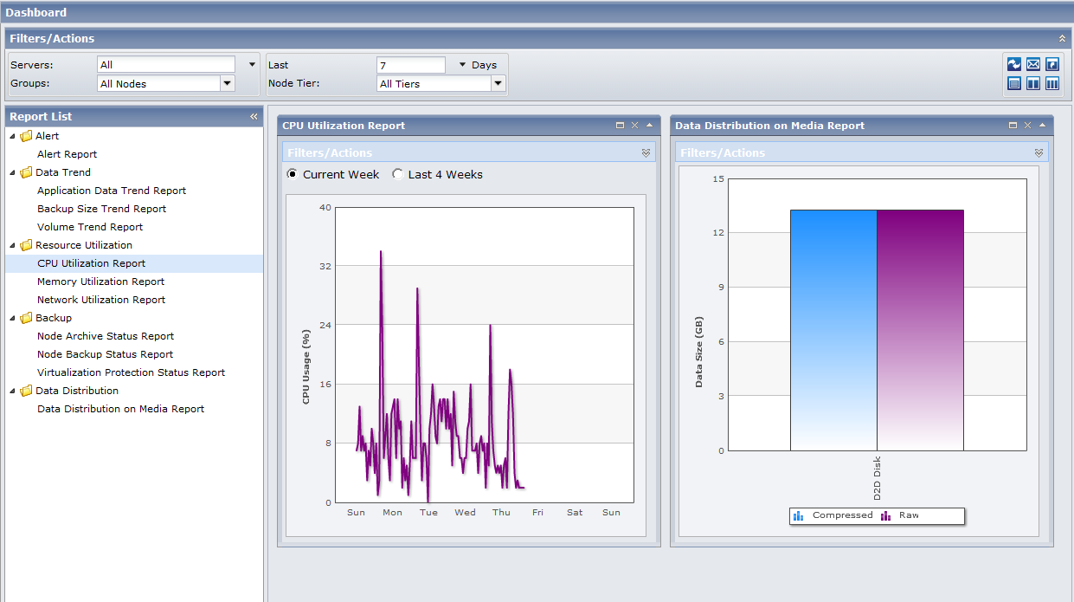Collapse the Report List panel
This screenshot has width=1074, height=602.
pyautogui.click(x=254, y=117)
